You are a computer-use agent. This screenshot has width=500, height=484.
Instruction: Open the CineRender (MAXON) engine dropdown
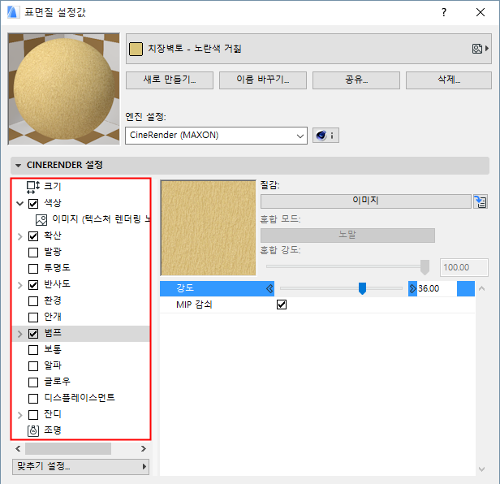click(216, 136)
